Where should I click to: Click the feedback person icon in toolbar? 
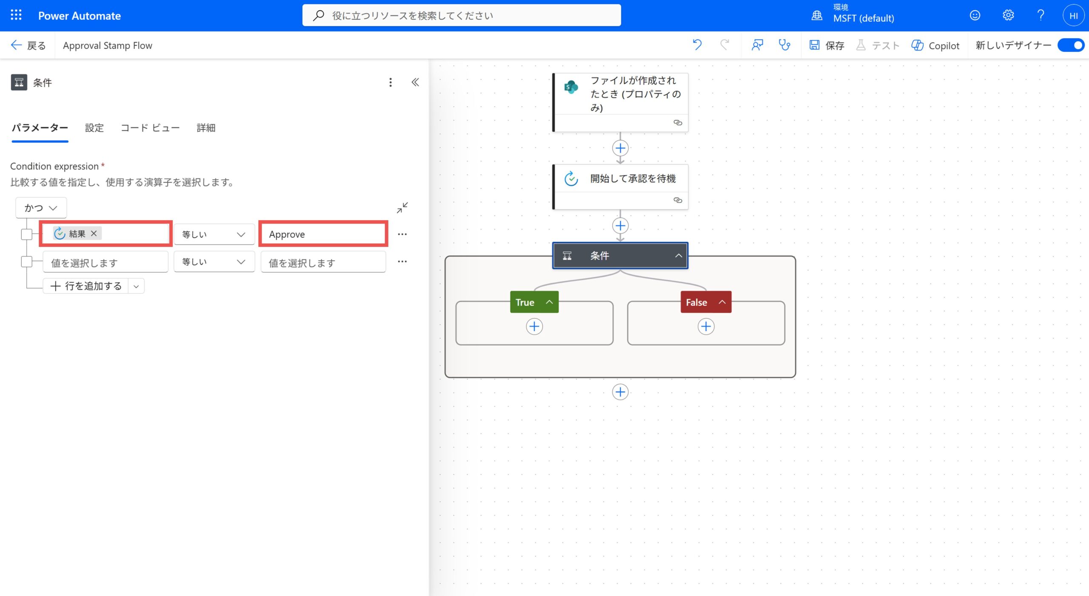(x=757, y=45)
